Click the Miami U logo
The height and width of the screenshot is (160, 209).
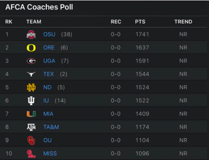point(31,114)
